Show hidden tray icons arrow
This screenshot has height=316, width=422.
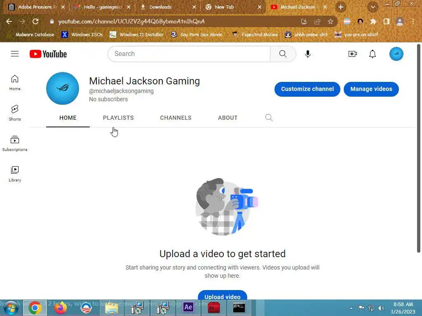click(x=351, y=308)
